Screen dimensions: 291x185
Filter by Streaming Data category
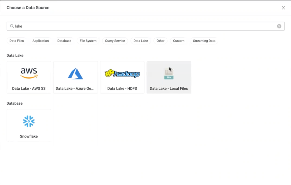pos(204,41)
